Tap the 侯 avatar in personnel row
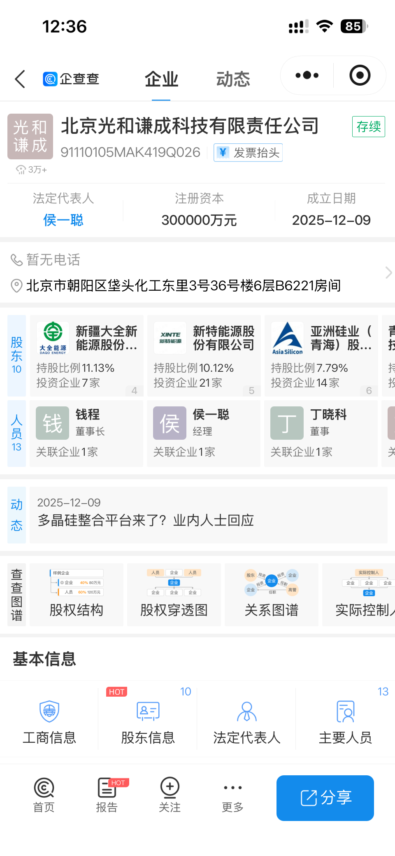 pyautogui.click(x=170, y=423)
